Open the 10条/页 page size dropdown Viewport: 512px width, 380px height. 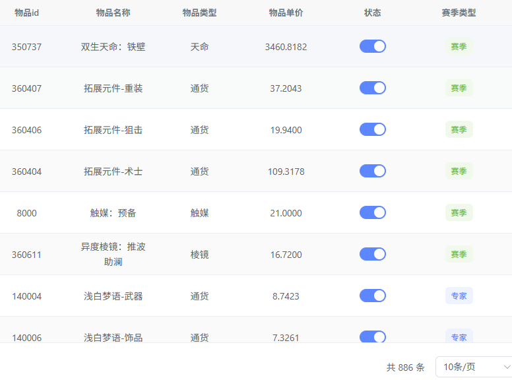click(x=473, y=367)
